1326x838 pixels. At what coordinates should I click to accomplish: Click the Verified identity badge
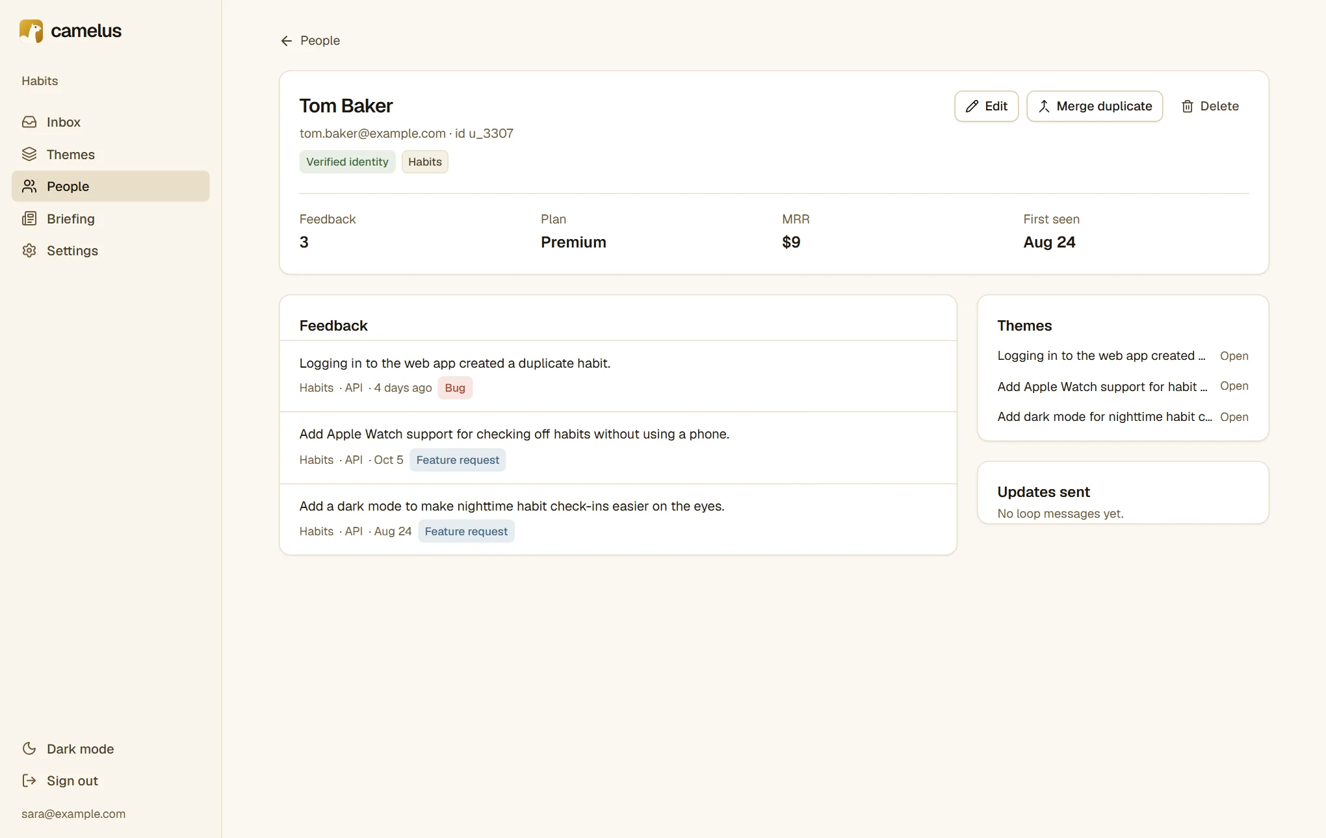pos(347,162)
